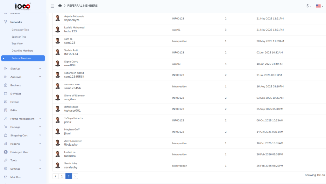The width and height of the screenshot is (326, 184).
Task: Open the Genealogy Tree page
Action: [20, 30]
